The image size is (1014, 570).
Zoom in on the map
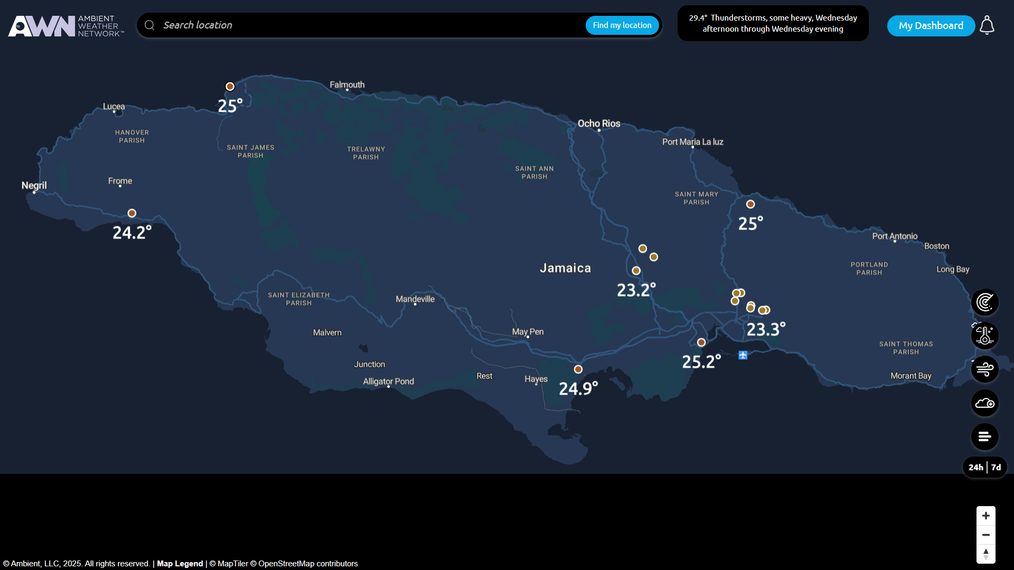click(x=985, y=516)
